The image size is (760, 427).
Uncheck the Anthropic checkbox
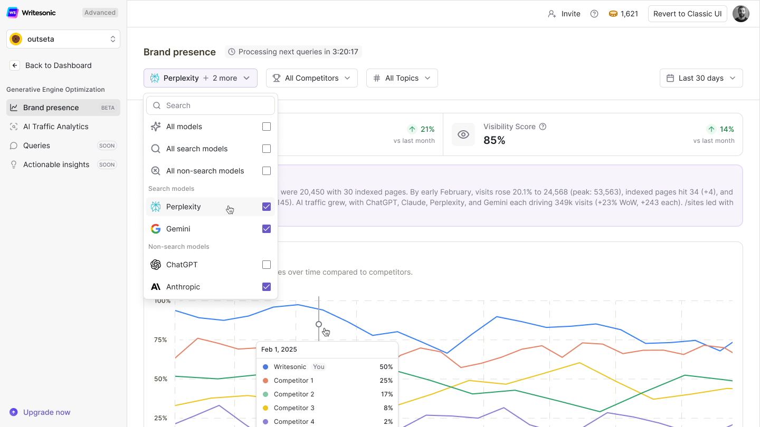point(267,287)
